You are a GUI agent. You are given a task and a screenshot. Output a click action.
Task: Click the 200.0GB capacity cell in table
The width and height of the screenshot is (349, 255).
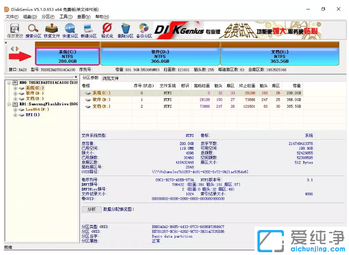click(x=294, y=93)
